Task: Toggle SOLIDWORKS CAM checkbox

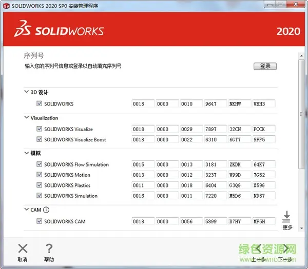Action: (40, 221)
